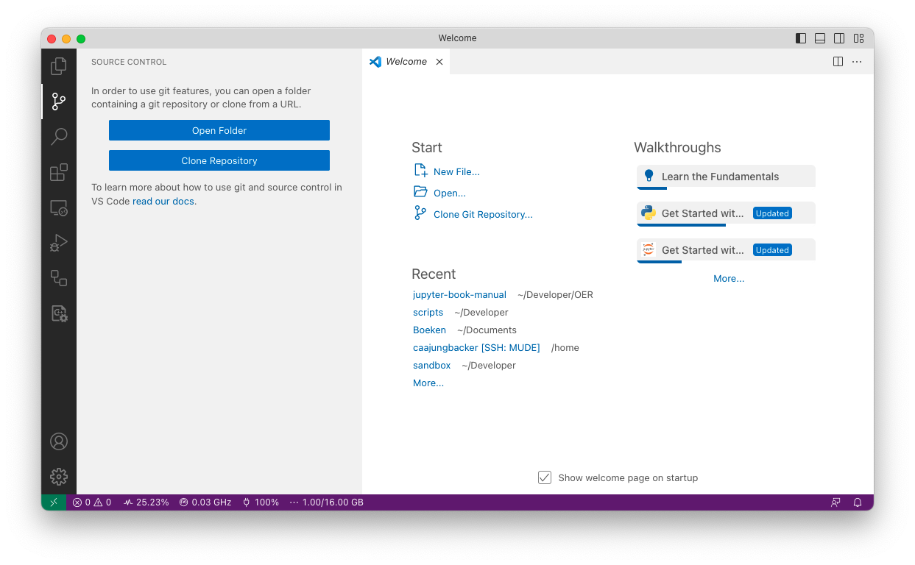Open the Accounts icon in the activity bar
Screen dimensions: 915x565
[x=58, y=441]
